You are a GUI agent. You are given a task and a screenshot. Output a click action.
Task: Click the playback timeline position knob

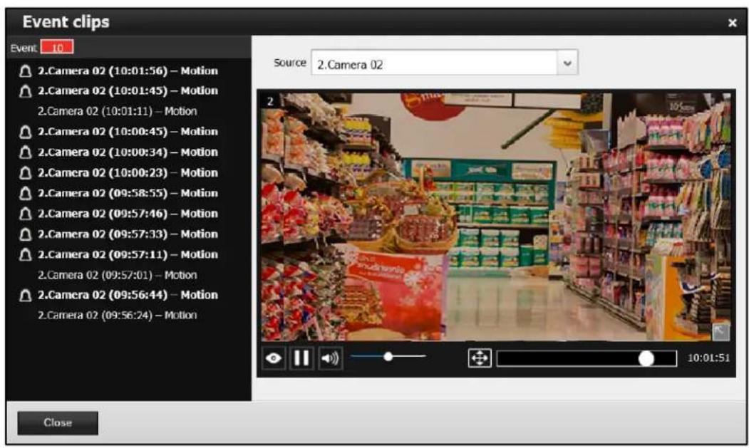pyautogui.click(x=646, y=358)
